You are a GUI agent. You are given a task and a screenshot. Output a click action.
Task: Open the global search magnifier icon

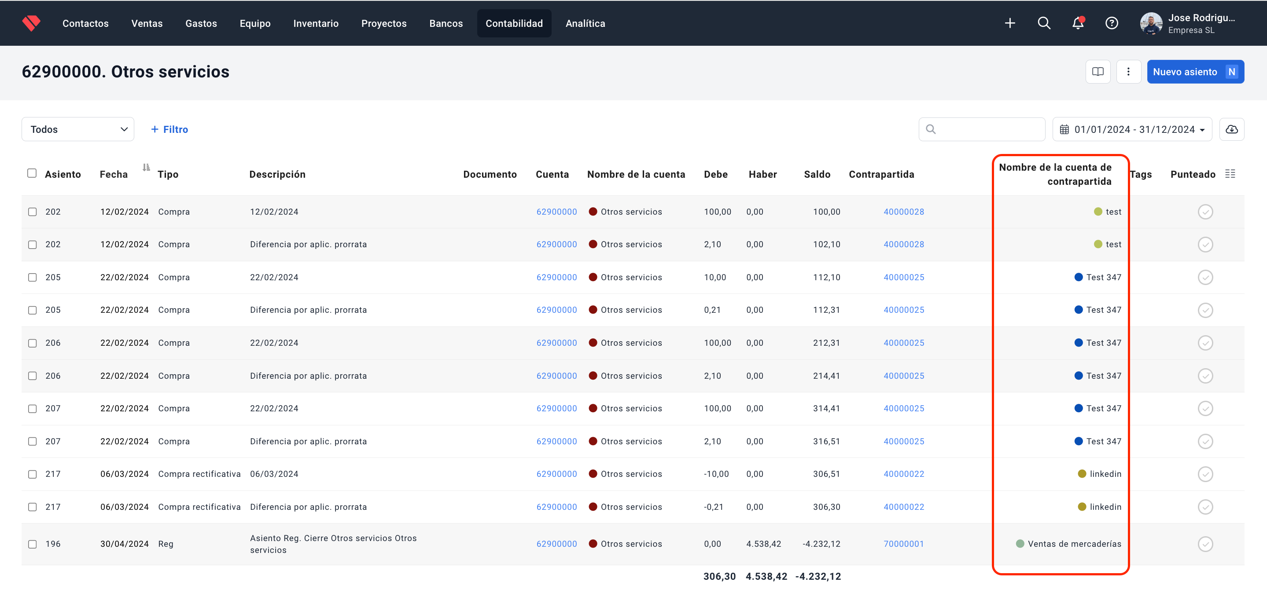pyautogui.click(x=1044, y=23)
